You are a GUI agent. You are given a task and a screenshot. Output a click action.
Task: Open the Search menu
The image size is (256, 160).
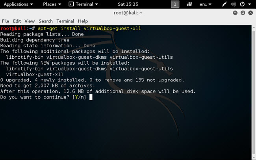point(46,21)
